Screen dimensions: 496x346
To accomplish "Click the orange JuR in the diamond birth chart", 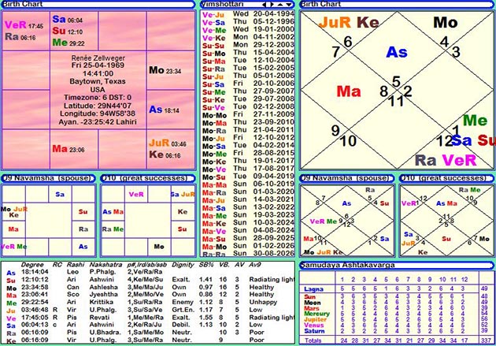I will (x=335, y=23).
